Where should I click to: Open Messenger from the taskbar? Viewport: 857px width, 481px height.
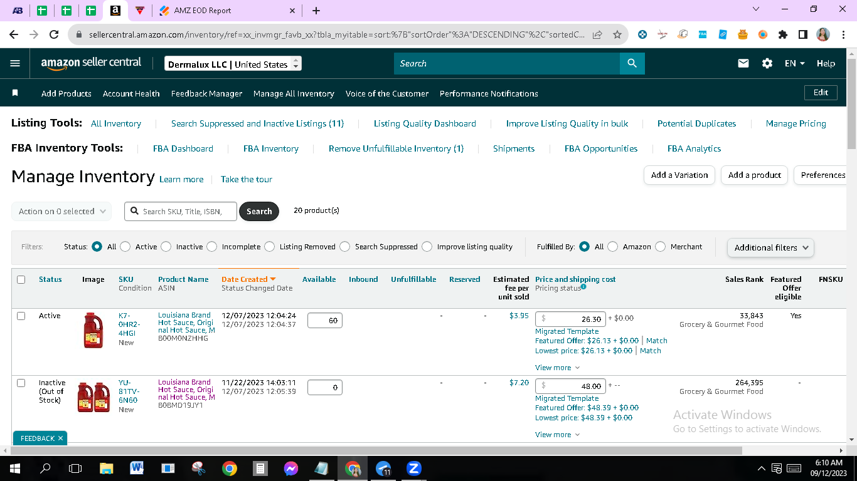[290, 468]
